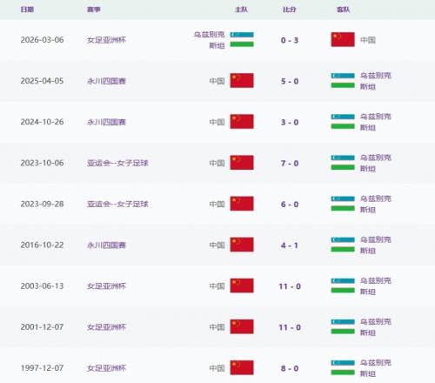
Task: Click China flag in 2003-06-13 match row
Action: coord(242,286)
